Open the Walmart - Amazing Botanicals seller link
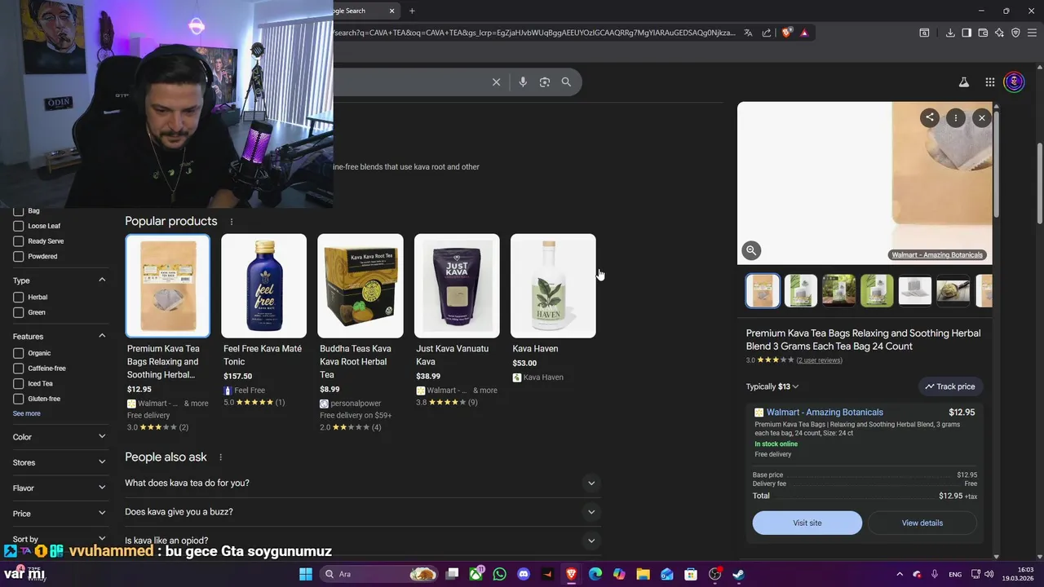 [825, 413]
